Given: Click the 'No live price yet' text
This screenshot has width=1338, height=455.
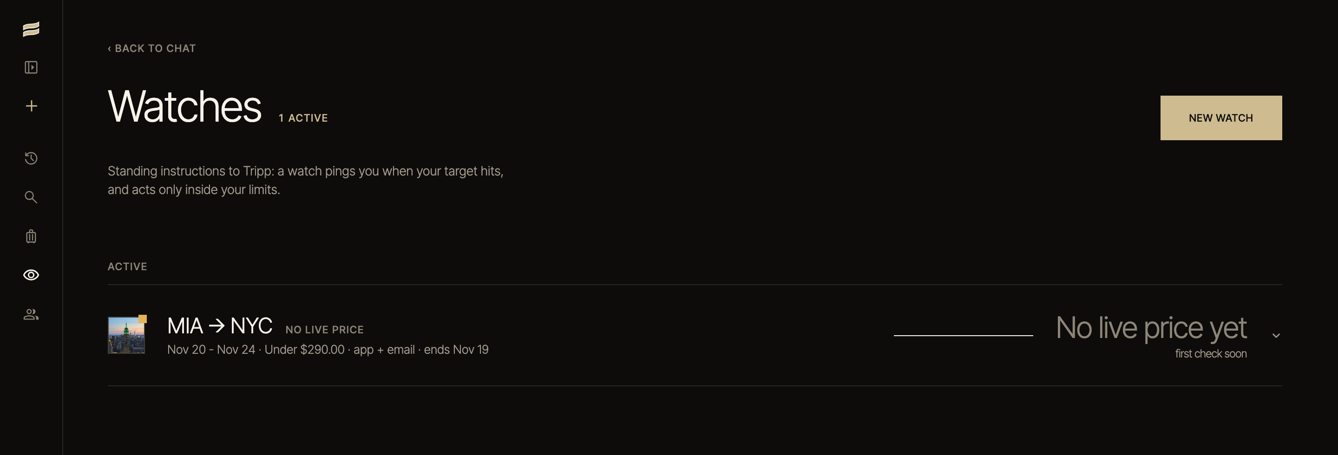Looking at the screenshot, I should click(1151, 328).
